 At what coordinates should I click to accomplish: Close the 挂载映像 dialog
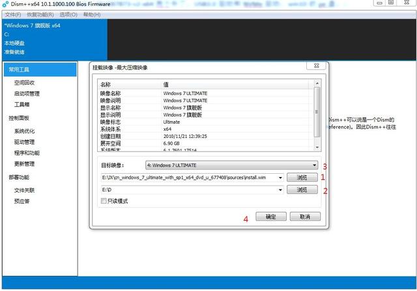pyautogui.click(x=317, y=66)
